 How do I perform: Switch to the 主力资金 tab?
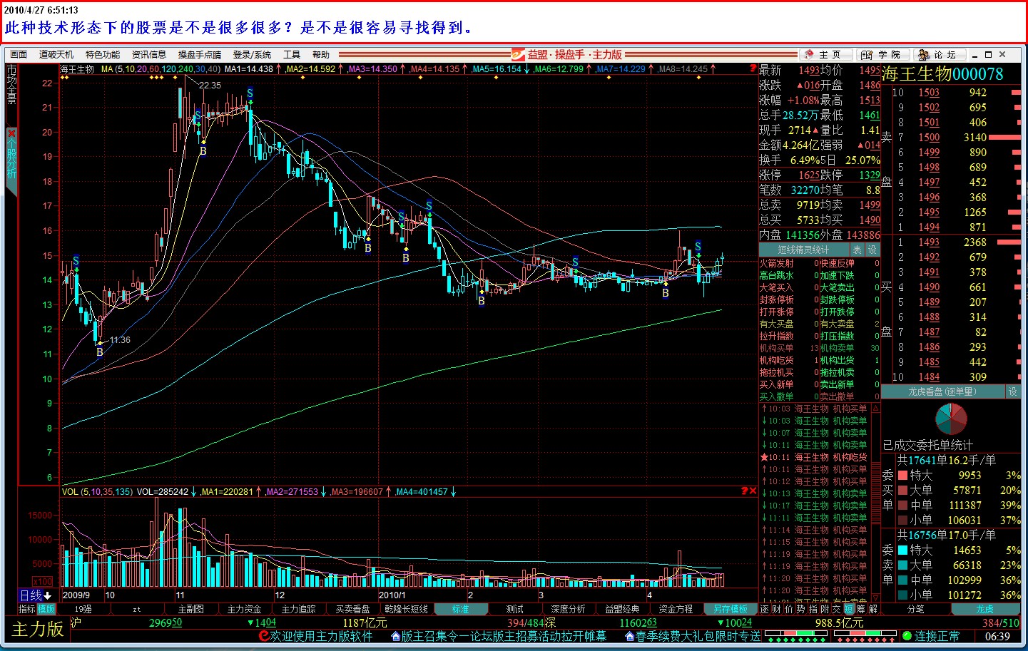pyautogui.click(x=244, y=609)
